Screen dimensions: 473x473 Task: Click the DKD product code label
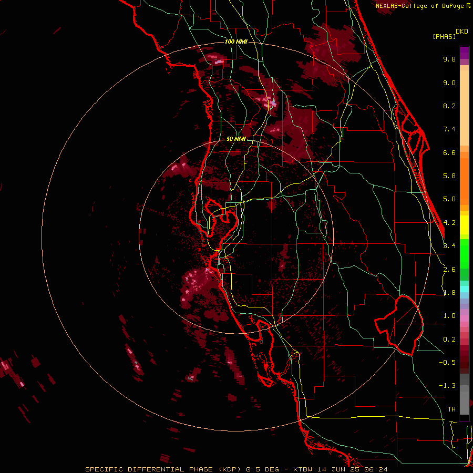(462, 32)
